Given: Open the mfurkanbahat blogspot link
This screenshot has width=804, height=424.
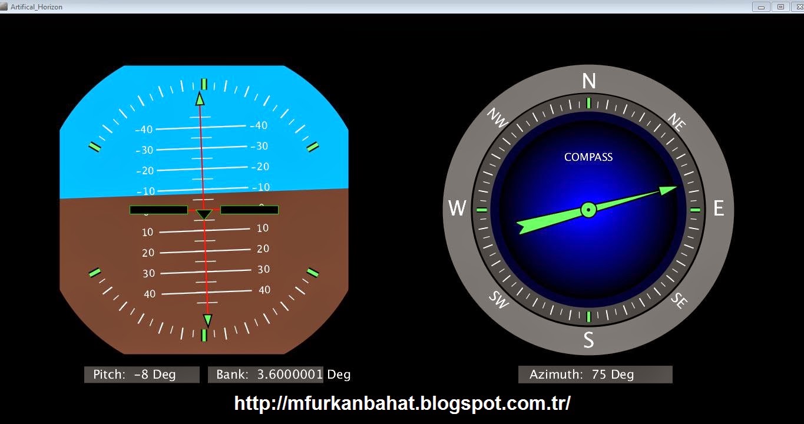Looking at the screenshot, I should coord(402,403).
